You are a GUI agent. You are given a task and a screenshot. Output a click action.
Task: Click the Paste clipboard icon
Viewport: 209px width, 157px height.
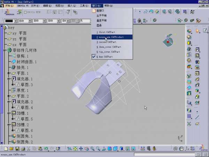click(x=40, y=149)
